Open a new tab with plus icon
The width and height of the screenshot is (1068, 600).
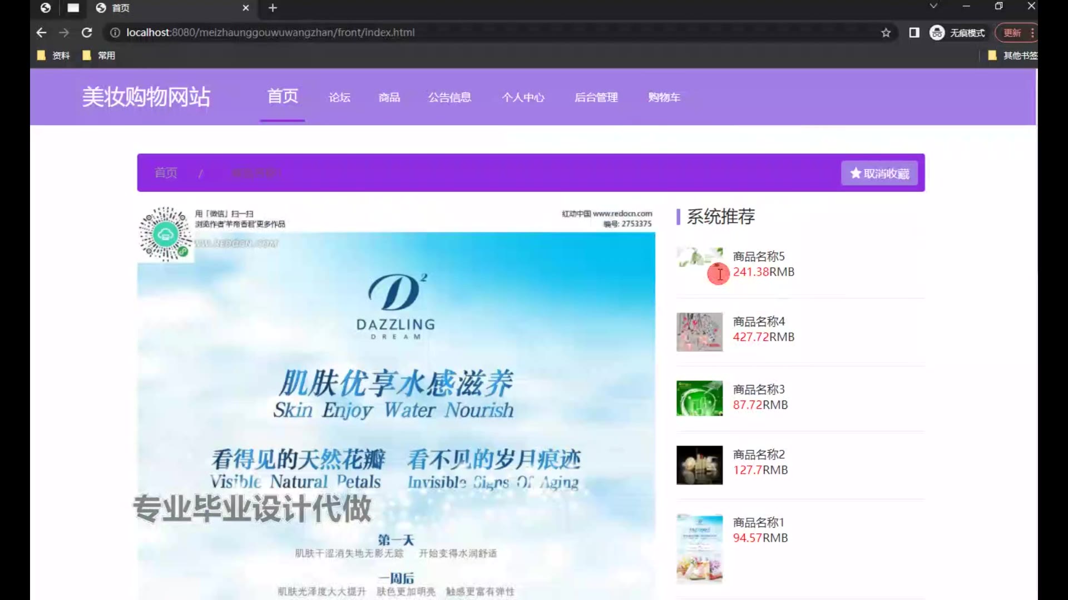[273, 8]
